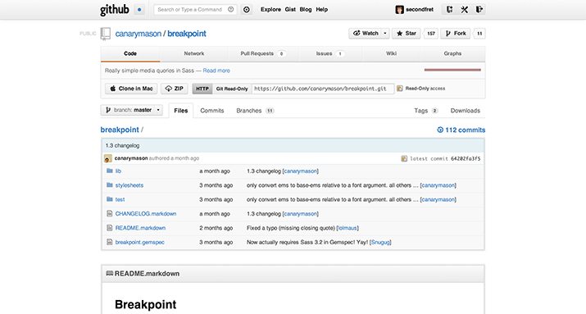Viewport: 586px width, 314px height.
Task: Click the [lolmaus] commit author link
Action: tap(348, 228)
